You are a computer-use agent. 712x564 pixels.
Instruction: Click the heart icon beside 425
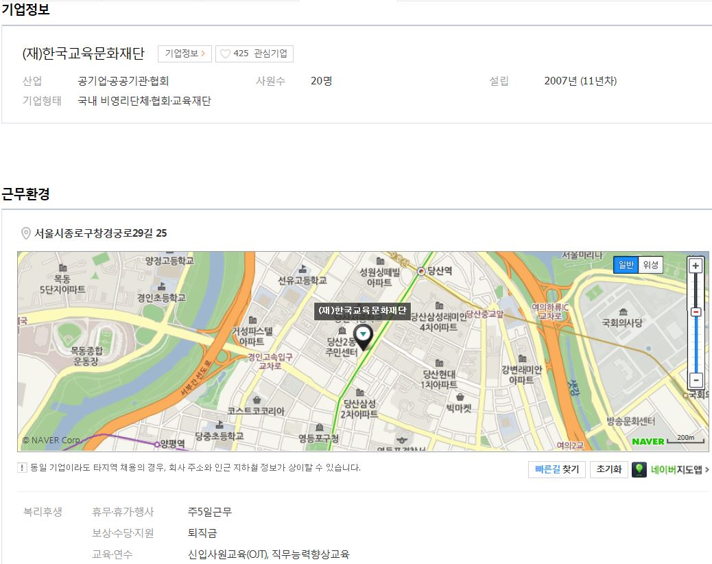pos(225,54)
